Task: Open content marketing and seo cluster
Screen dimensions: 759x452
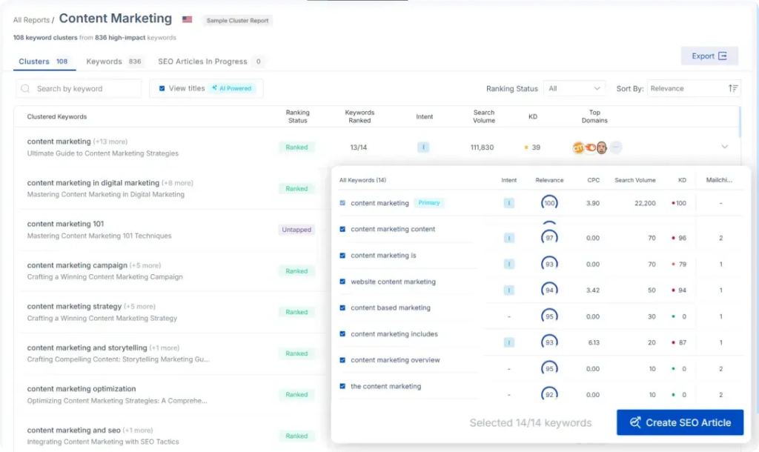Action: coord(73,430)
